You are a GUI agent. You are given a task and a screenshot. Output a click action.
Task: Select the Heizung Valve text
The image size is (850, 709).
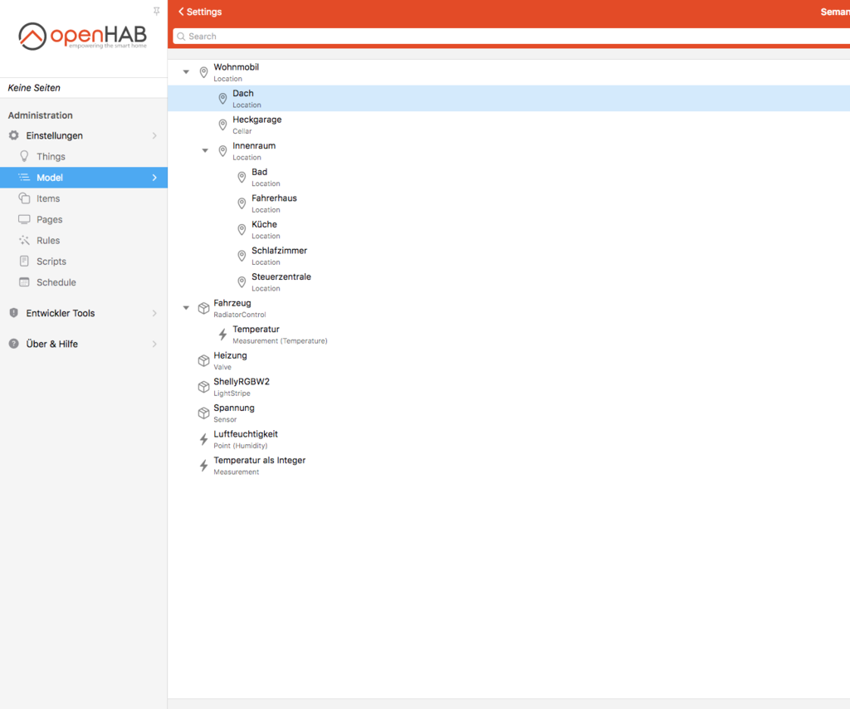tap(230, 360)
